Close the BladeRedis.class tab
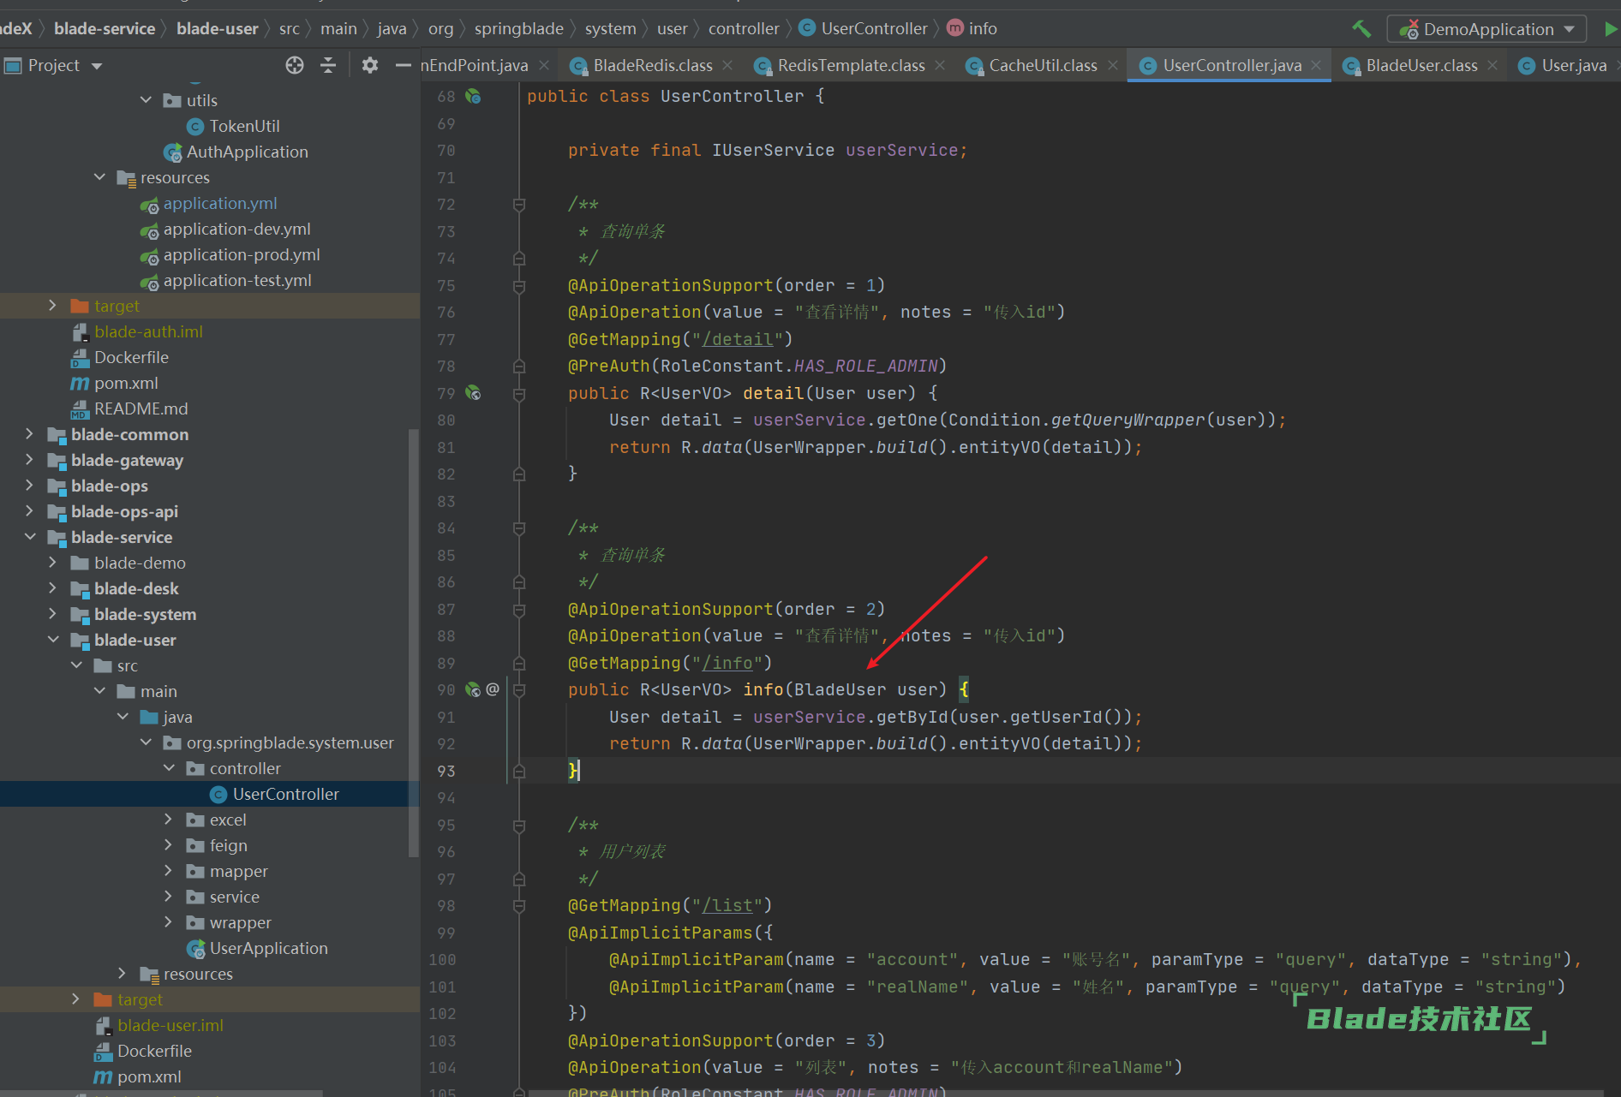 point(727,65)
